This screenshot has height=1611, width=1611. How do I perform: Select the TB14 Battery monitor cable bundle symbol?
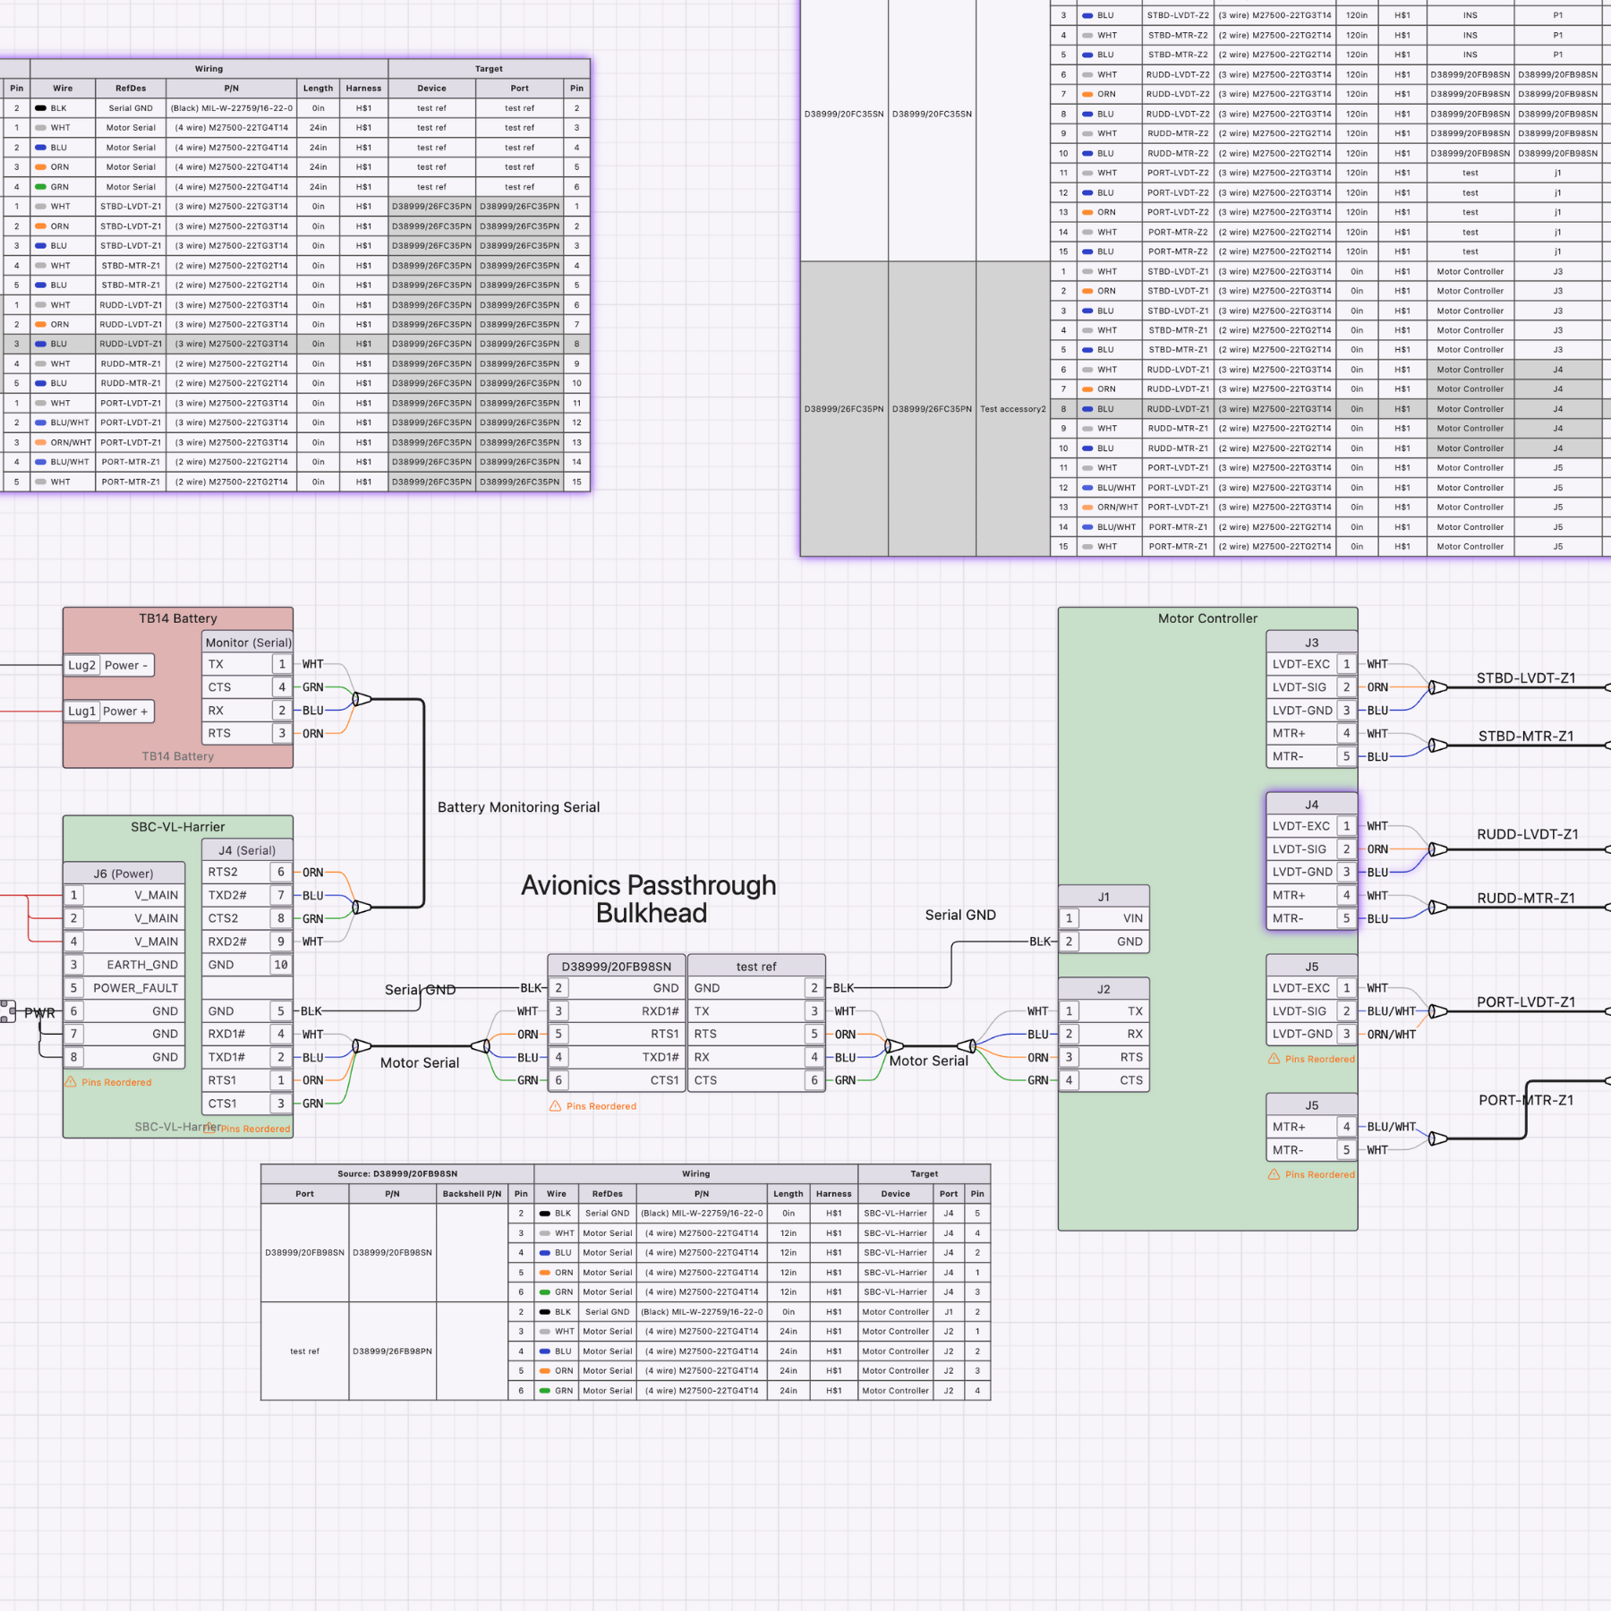point(362,699)
